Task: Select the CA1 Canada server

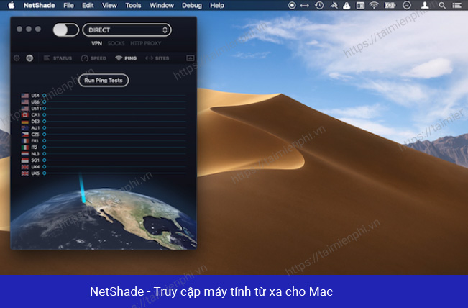Action: [34, 115]
